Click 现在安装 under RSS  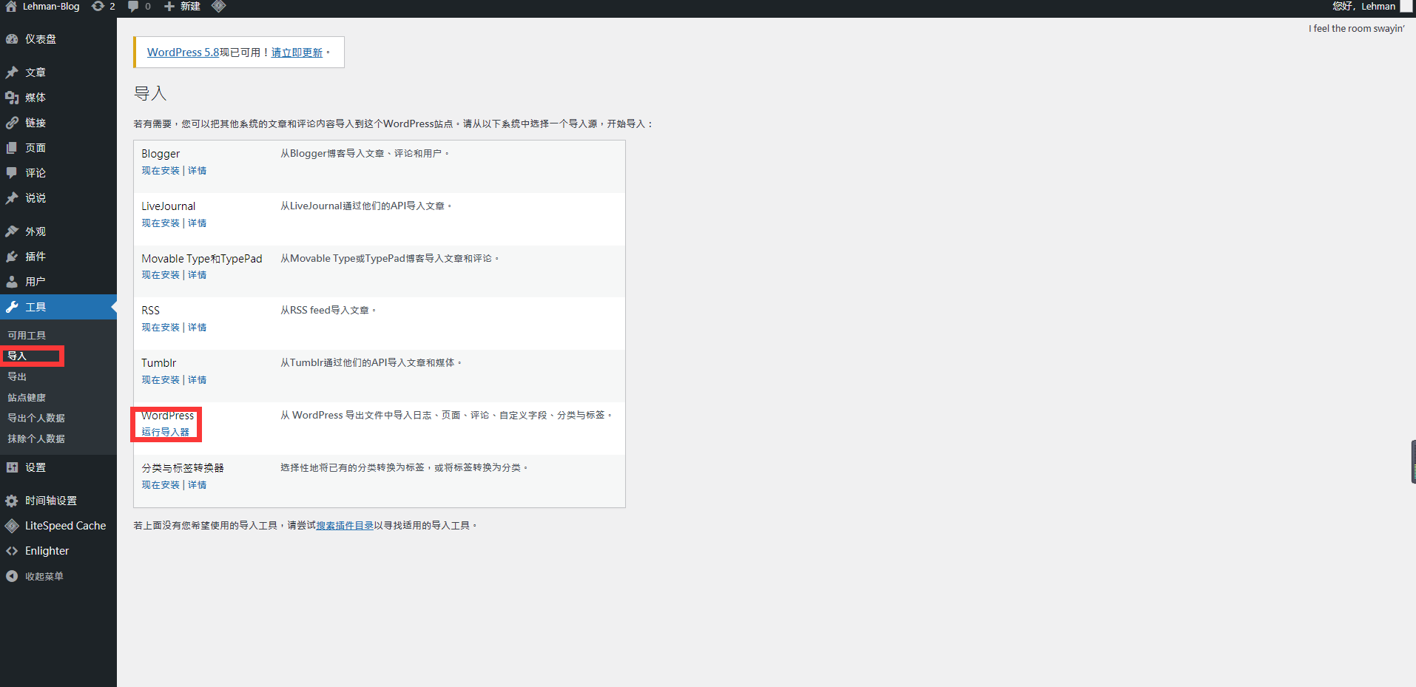pos(161,328)
